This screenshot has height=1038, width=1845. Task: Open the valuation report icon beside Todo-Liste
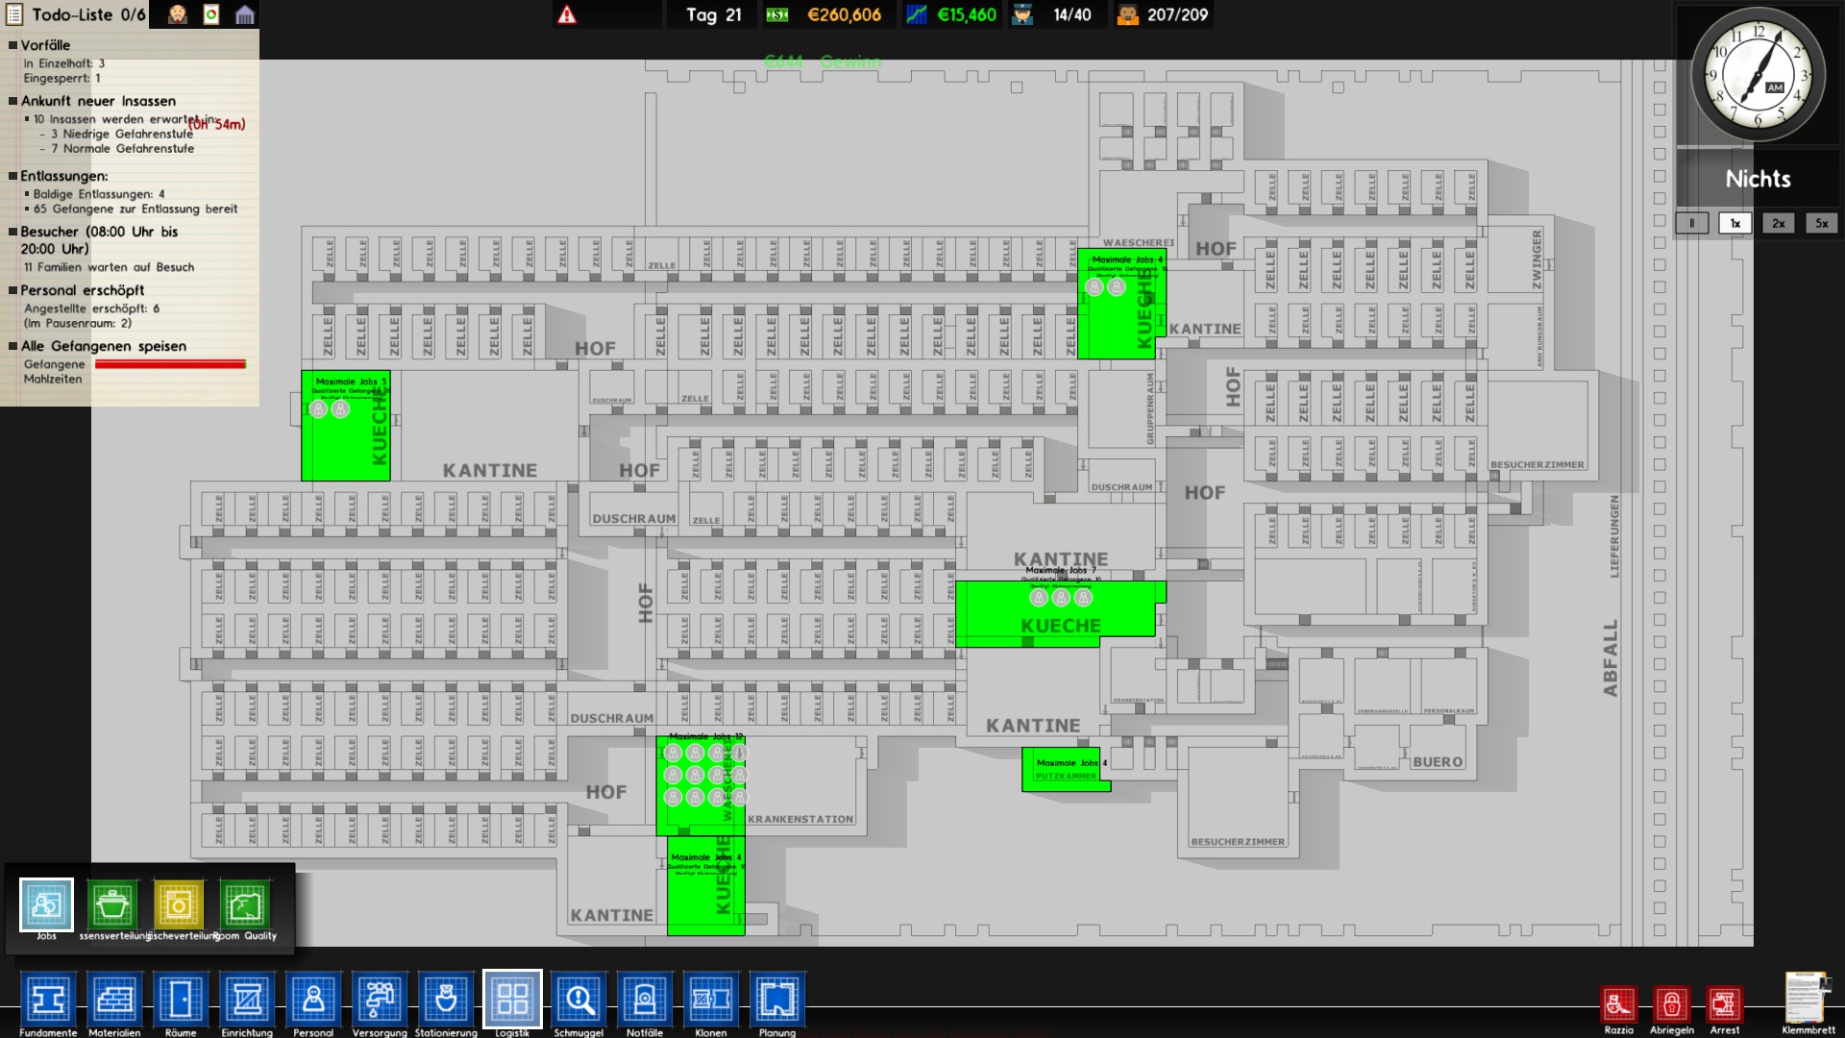pyautogui.click(x=212, y=15)
